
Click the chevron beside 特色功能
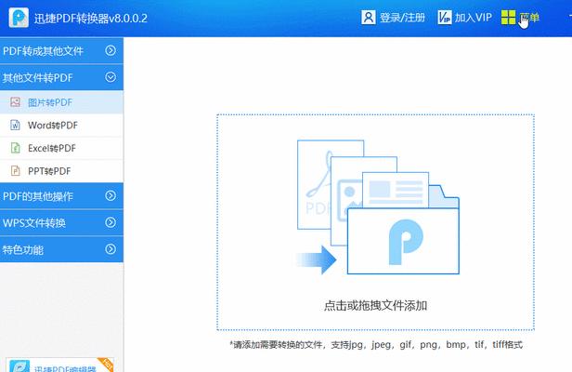(x=110, y=249)
